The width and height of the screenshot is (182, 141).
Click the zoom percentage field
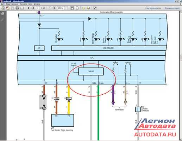pos(61,8)
